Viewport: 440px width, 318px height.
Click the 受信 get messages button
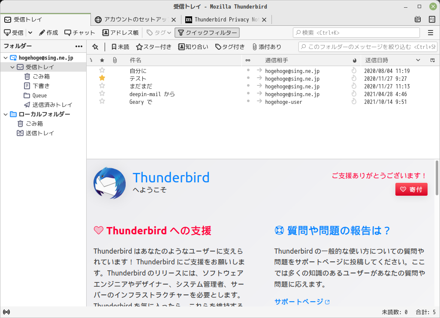(14, 33)
